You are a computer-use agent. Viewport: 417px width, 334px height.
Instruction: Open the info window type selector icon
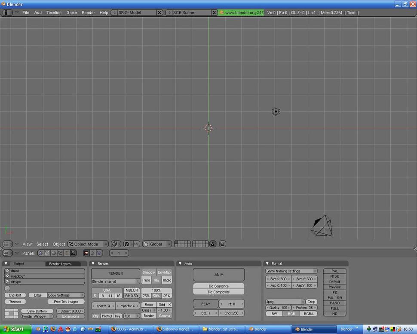(x=7, y=12)
